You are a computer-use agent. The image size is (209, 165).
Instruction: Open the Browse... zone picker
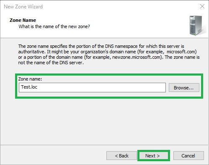[x=184, y=88]
